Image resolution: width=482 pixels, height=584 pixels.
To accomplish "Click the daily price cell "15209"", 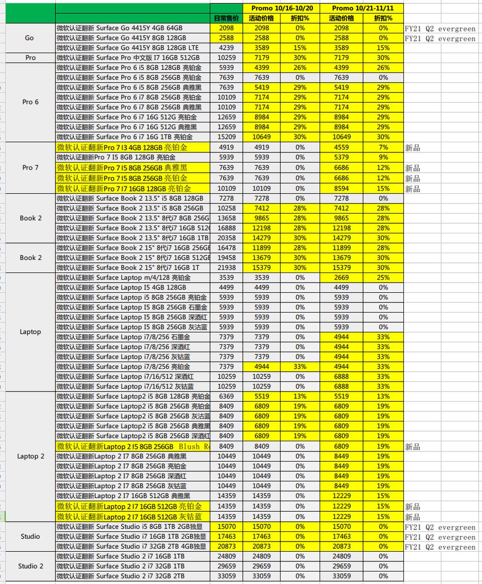I will (x=226, y=137).
